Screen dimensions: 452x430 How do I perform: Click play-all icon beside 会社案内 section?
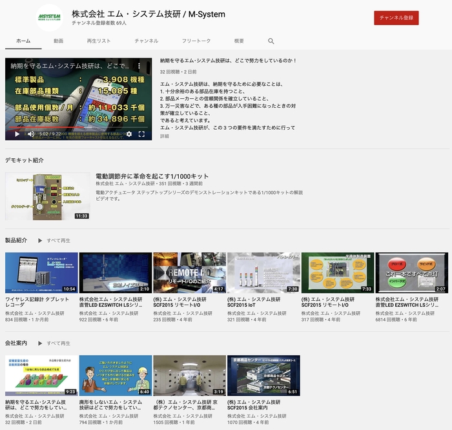(x=40, y=343)
